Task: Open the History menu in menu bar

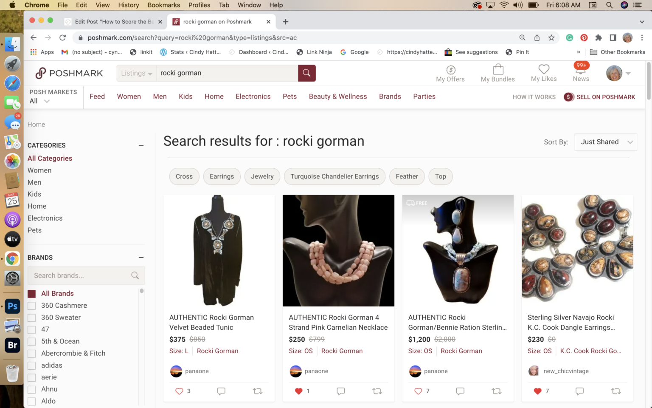Action: 128,5
